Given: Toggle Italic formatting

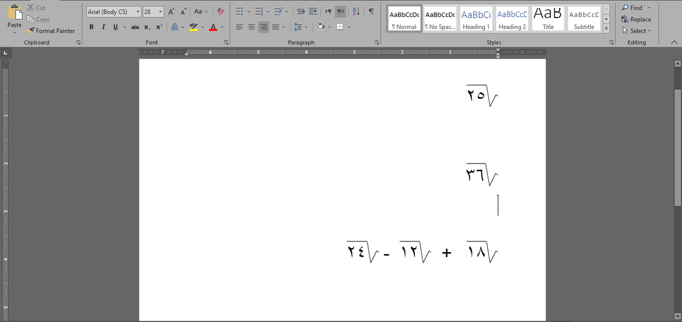Looking at the screenshot, I should [104, 27].
